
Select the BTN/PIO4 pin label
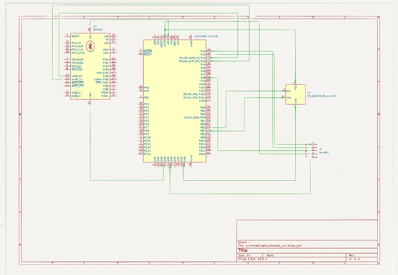tap(103, 73)
